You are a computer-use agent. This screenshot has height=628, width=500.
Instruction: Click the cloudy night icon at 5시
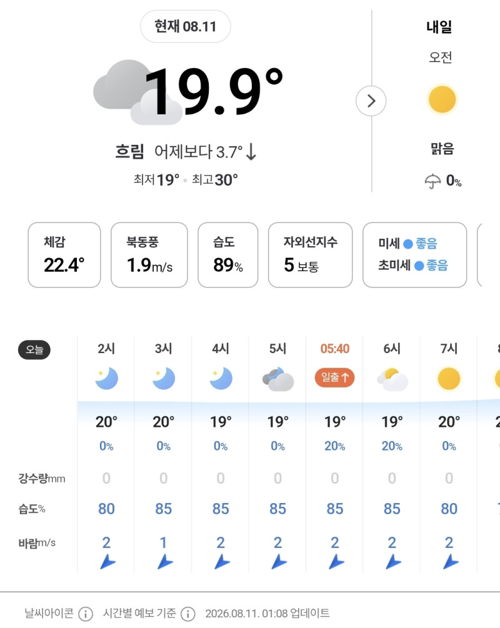(277, 379)
